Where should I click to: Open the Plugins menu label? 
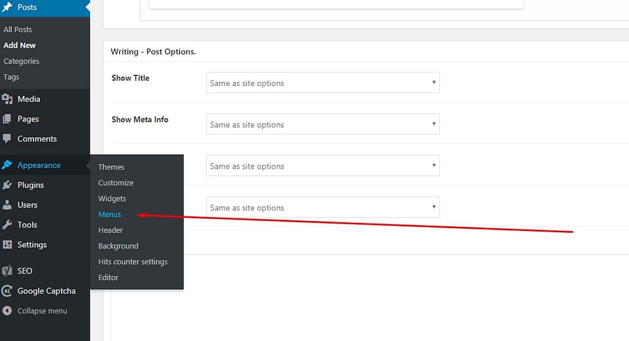tap(30, 185)
